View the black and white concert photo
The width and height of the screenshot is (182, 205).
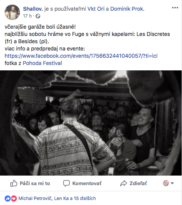click(91, 123)
